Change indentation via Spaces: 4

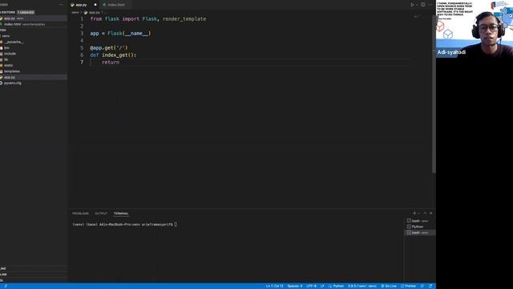pos(295,286)
